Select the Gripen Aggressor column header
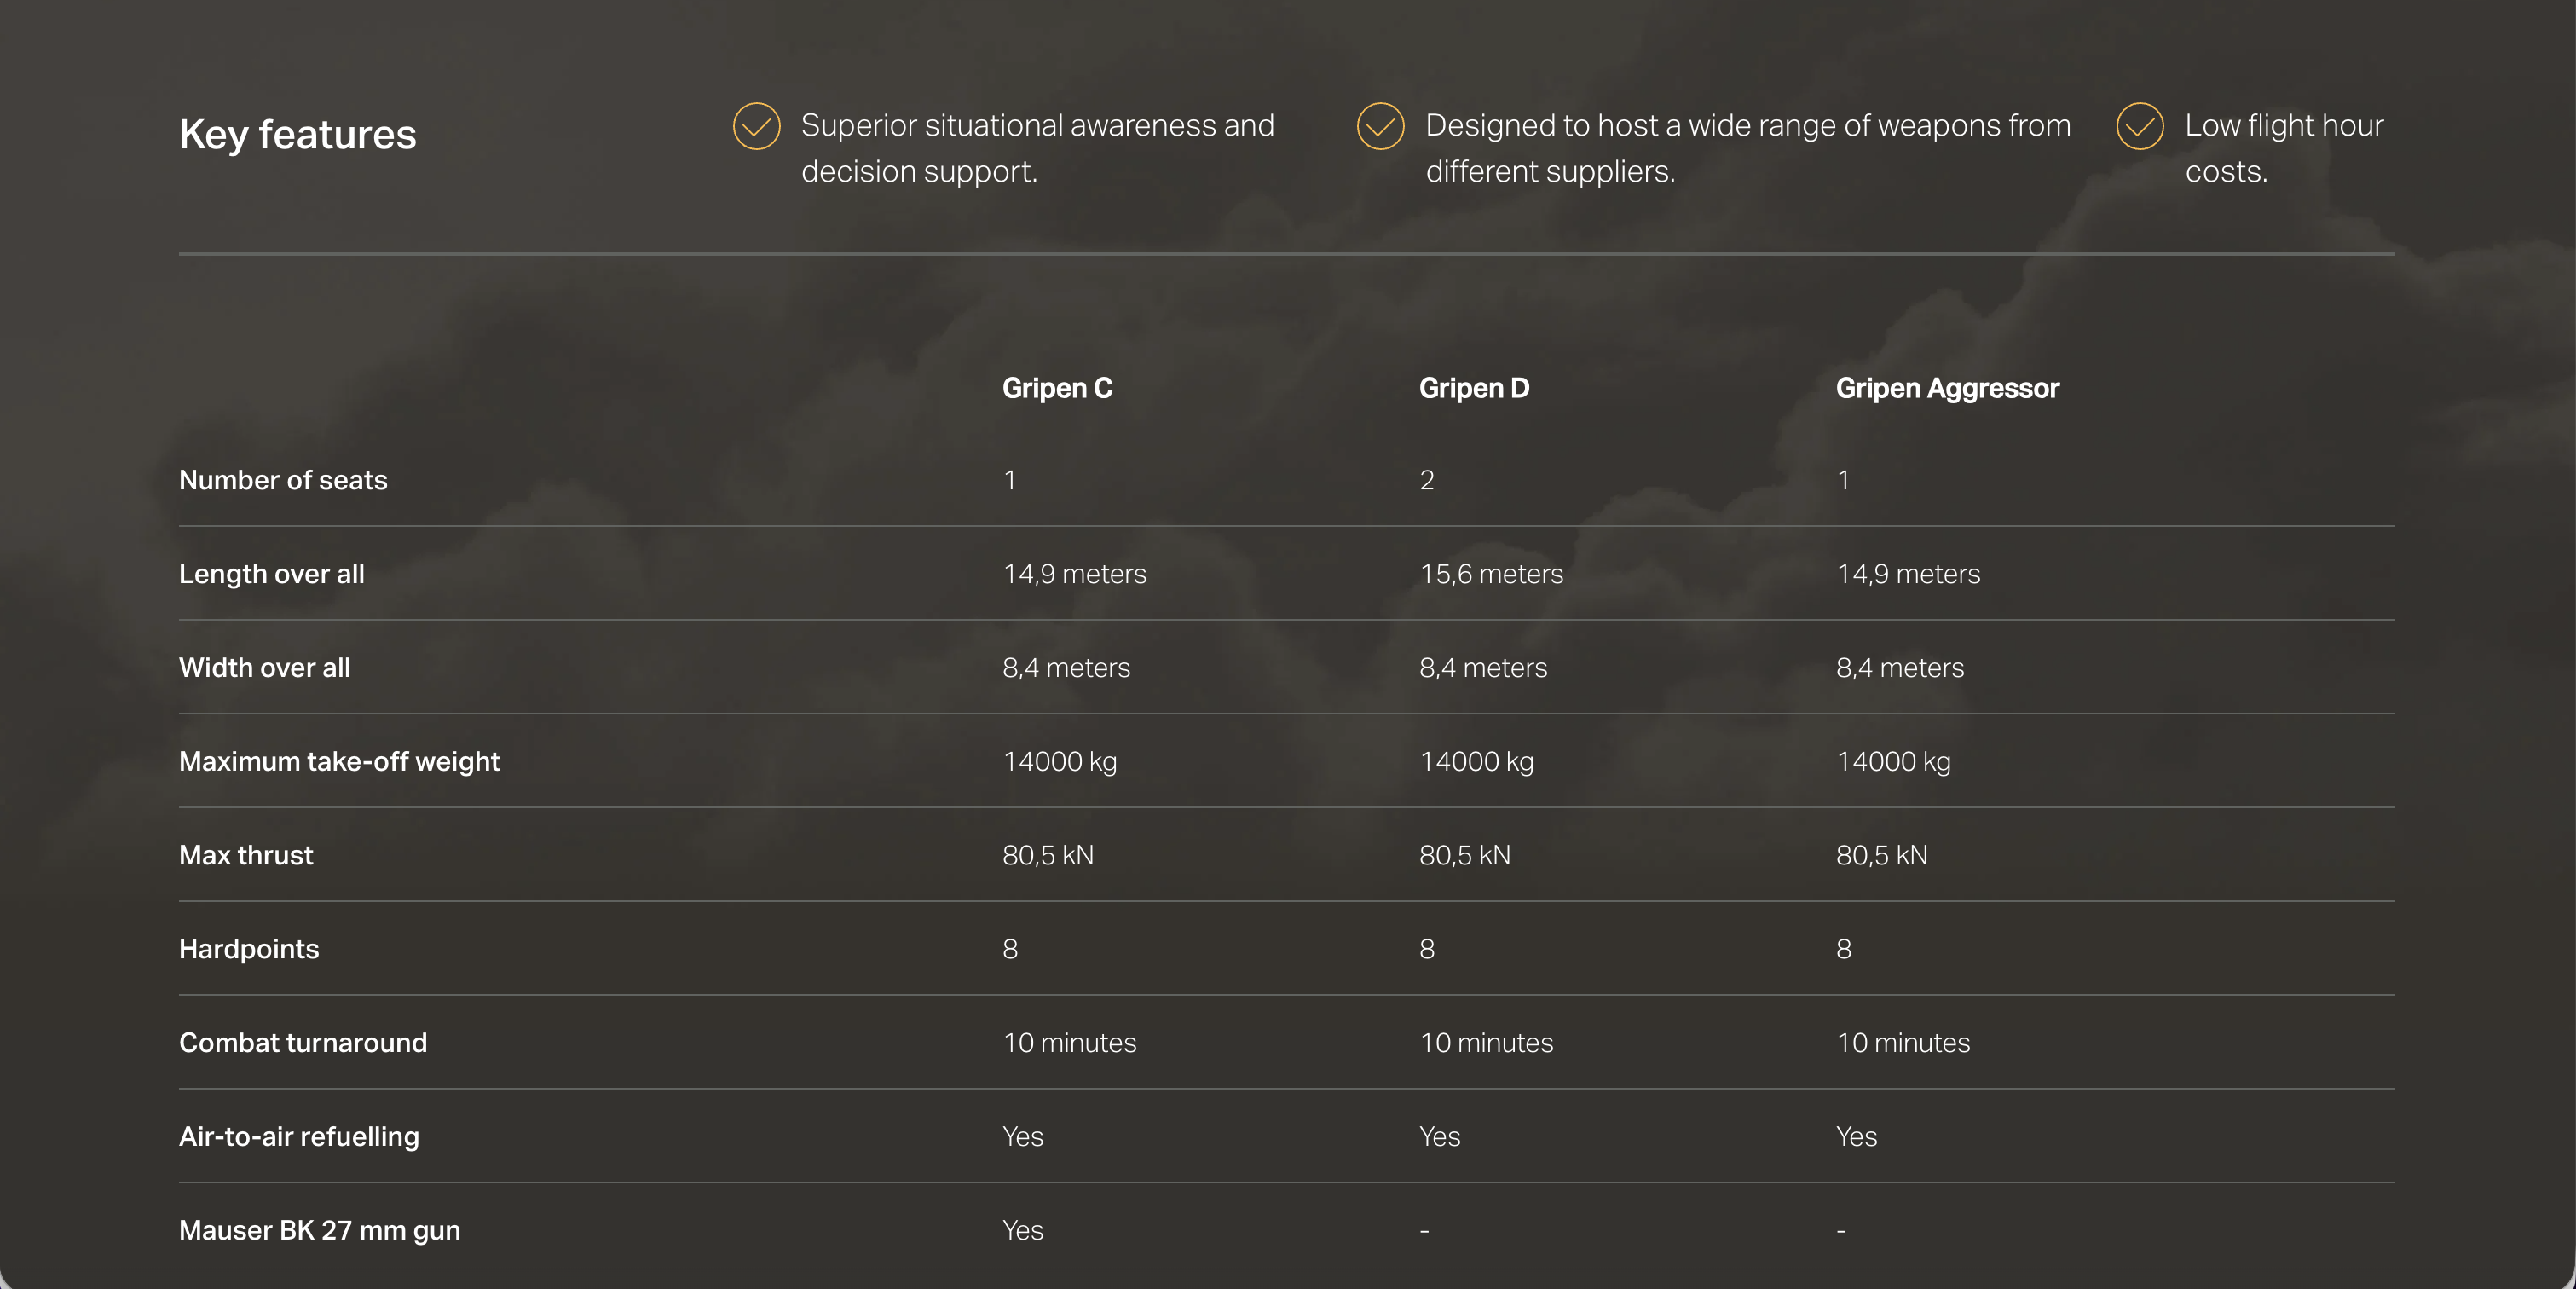Screen dimensions: 2576x1289 click(x=1946, y=388)
